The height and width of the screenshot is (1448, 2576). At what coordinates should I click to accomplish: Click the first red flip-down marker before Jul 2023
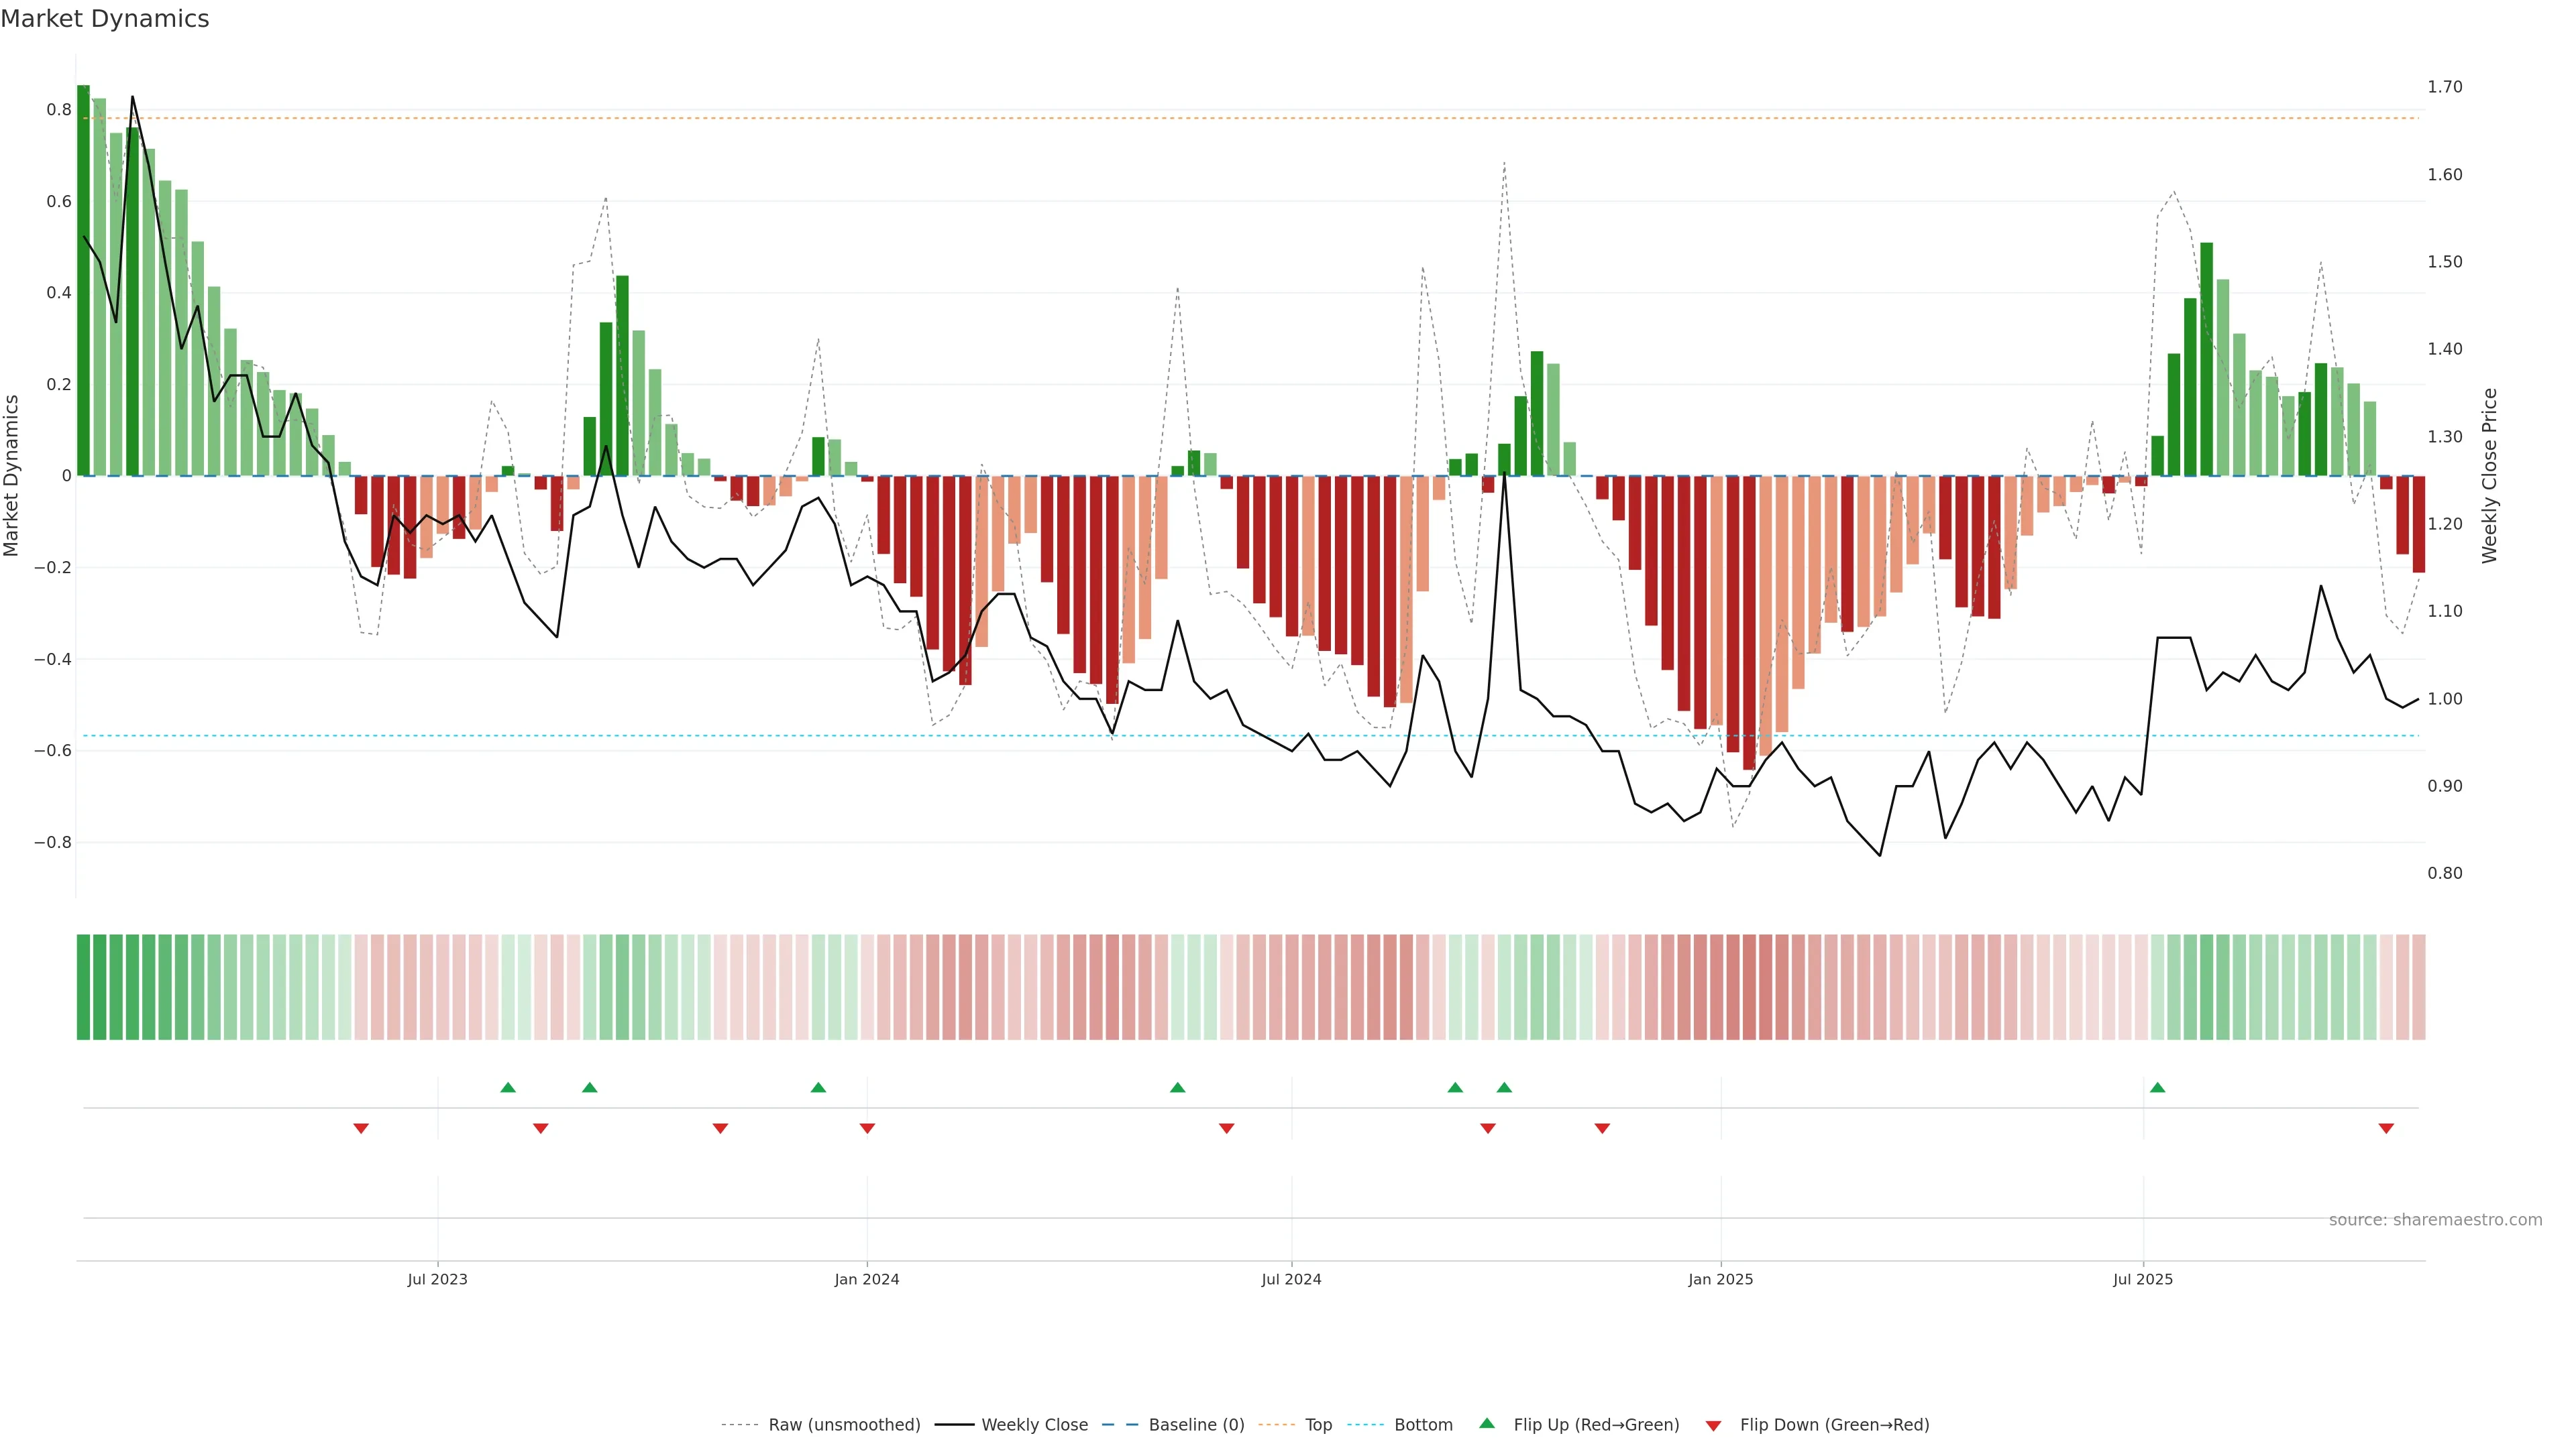pyautogui.click(x=361, y=1128)
